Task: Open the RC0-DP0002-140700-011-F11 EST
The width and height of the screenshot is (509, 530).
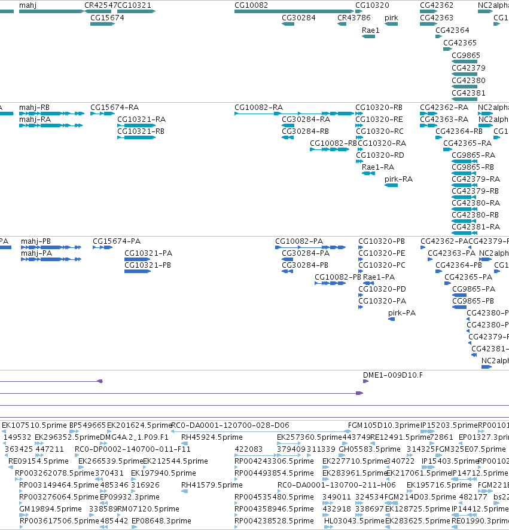Action: (133, 449)
